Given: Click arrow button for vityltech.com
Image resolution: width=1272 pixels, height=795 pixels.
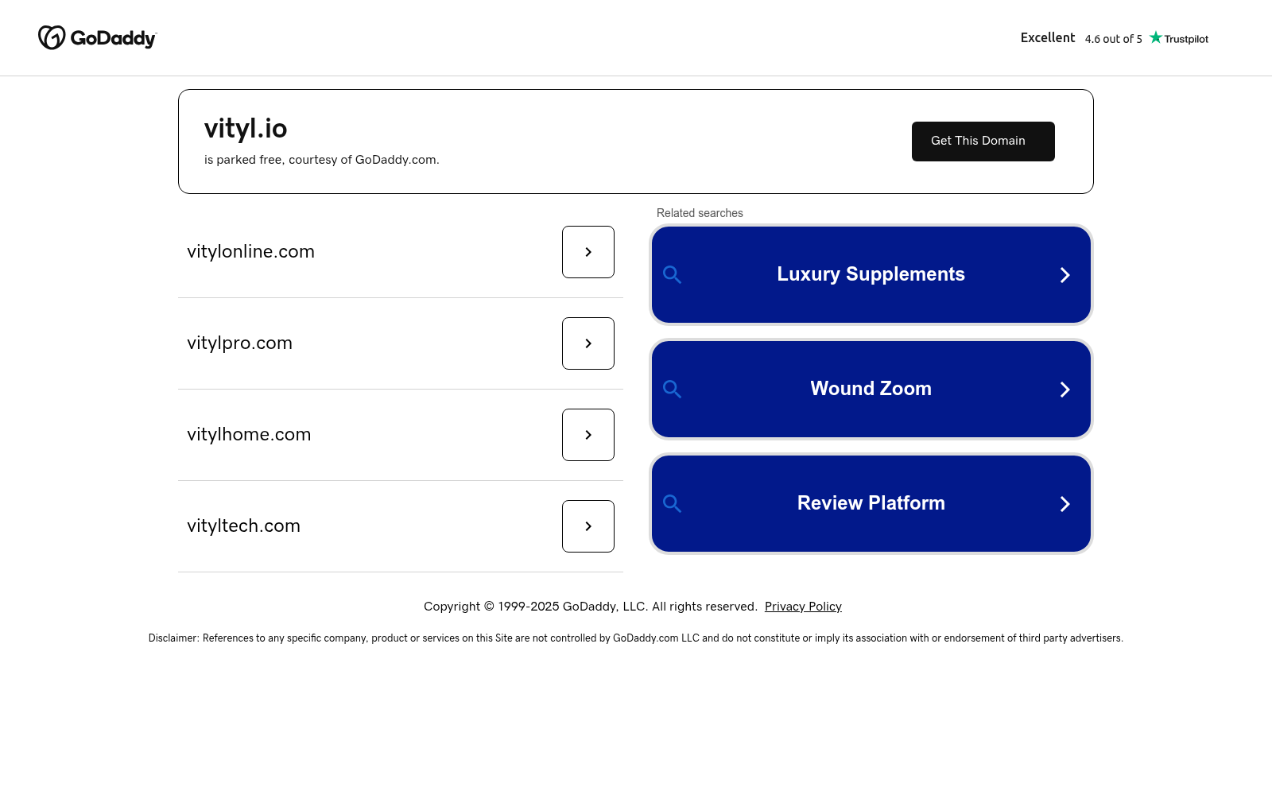Looking at the screenshot, I should tap(588, 526).
